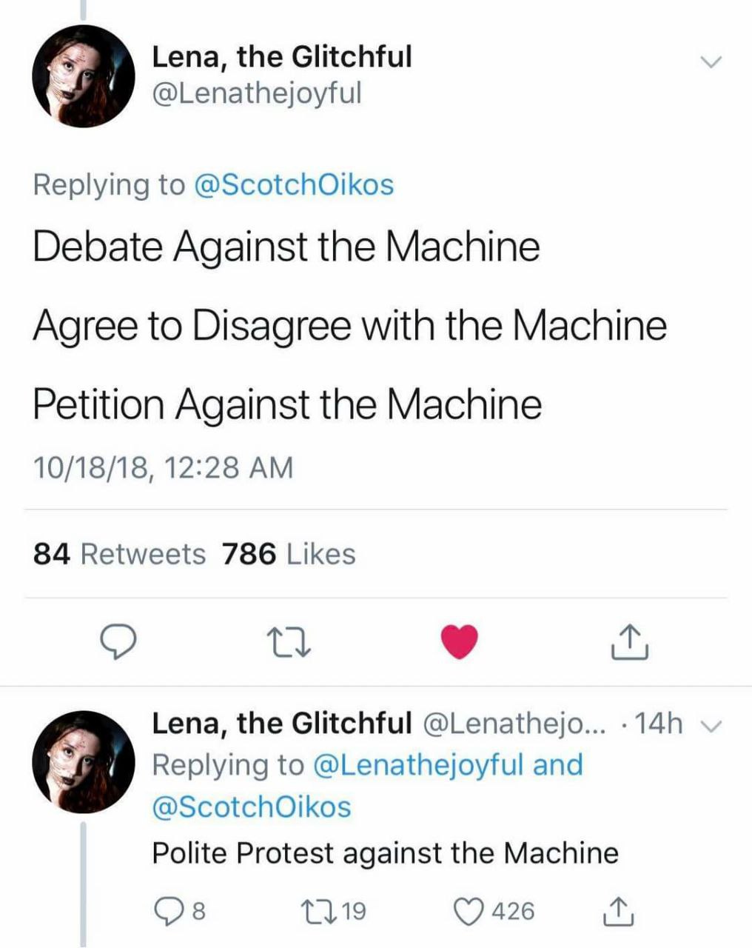Reply to the main tweet via speech bubble

[x=117, y=641]
